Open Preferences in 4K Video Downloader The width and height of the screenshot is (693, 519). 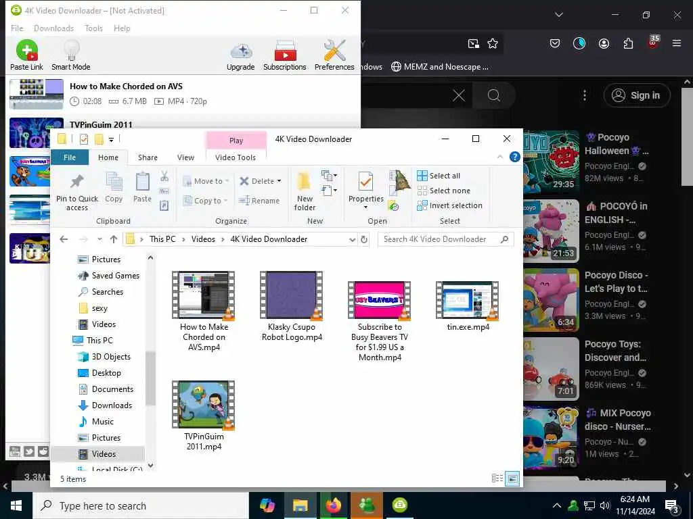point(334,55)
